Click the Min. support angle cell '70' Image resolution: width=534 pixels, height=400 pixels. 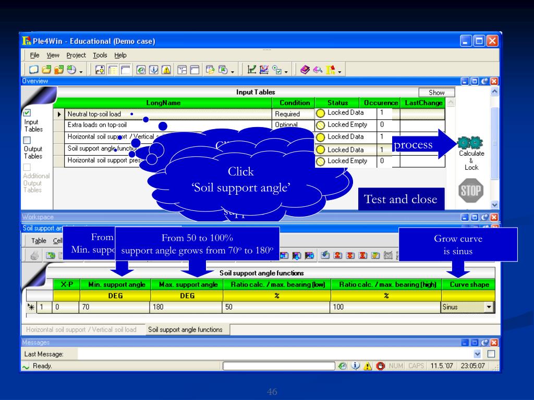point(114,307)
